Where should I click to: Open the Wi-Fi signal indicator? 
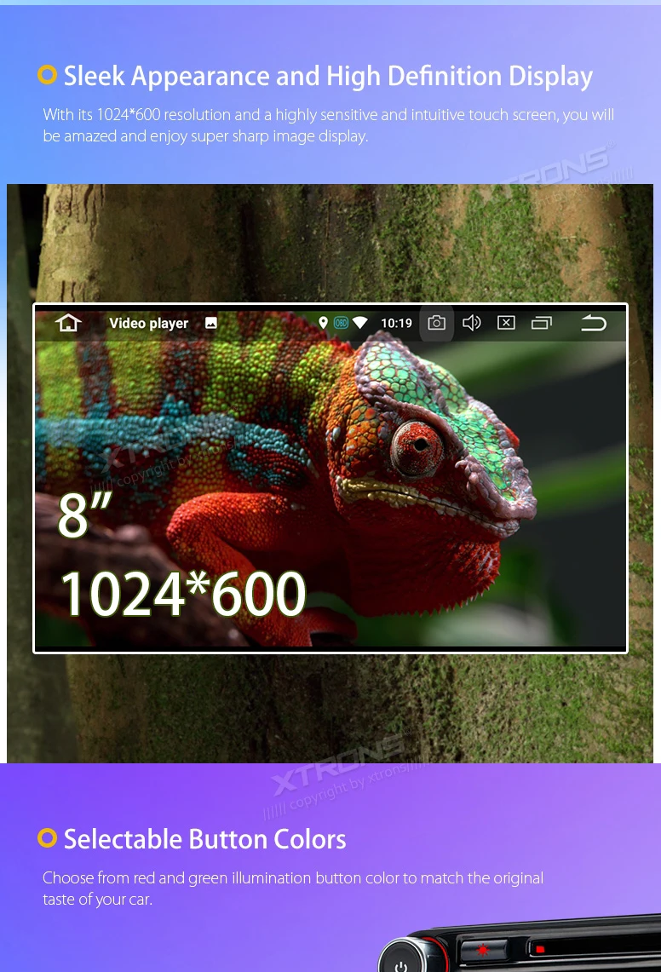pos(360,322)
